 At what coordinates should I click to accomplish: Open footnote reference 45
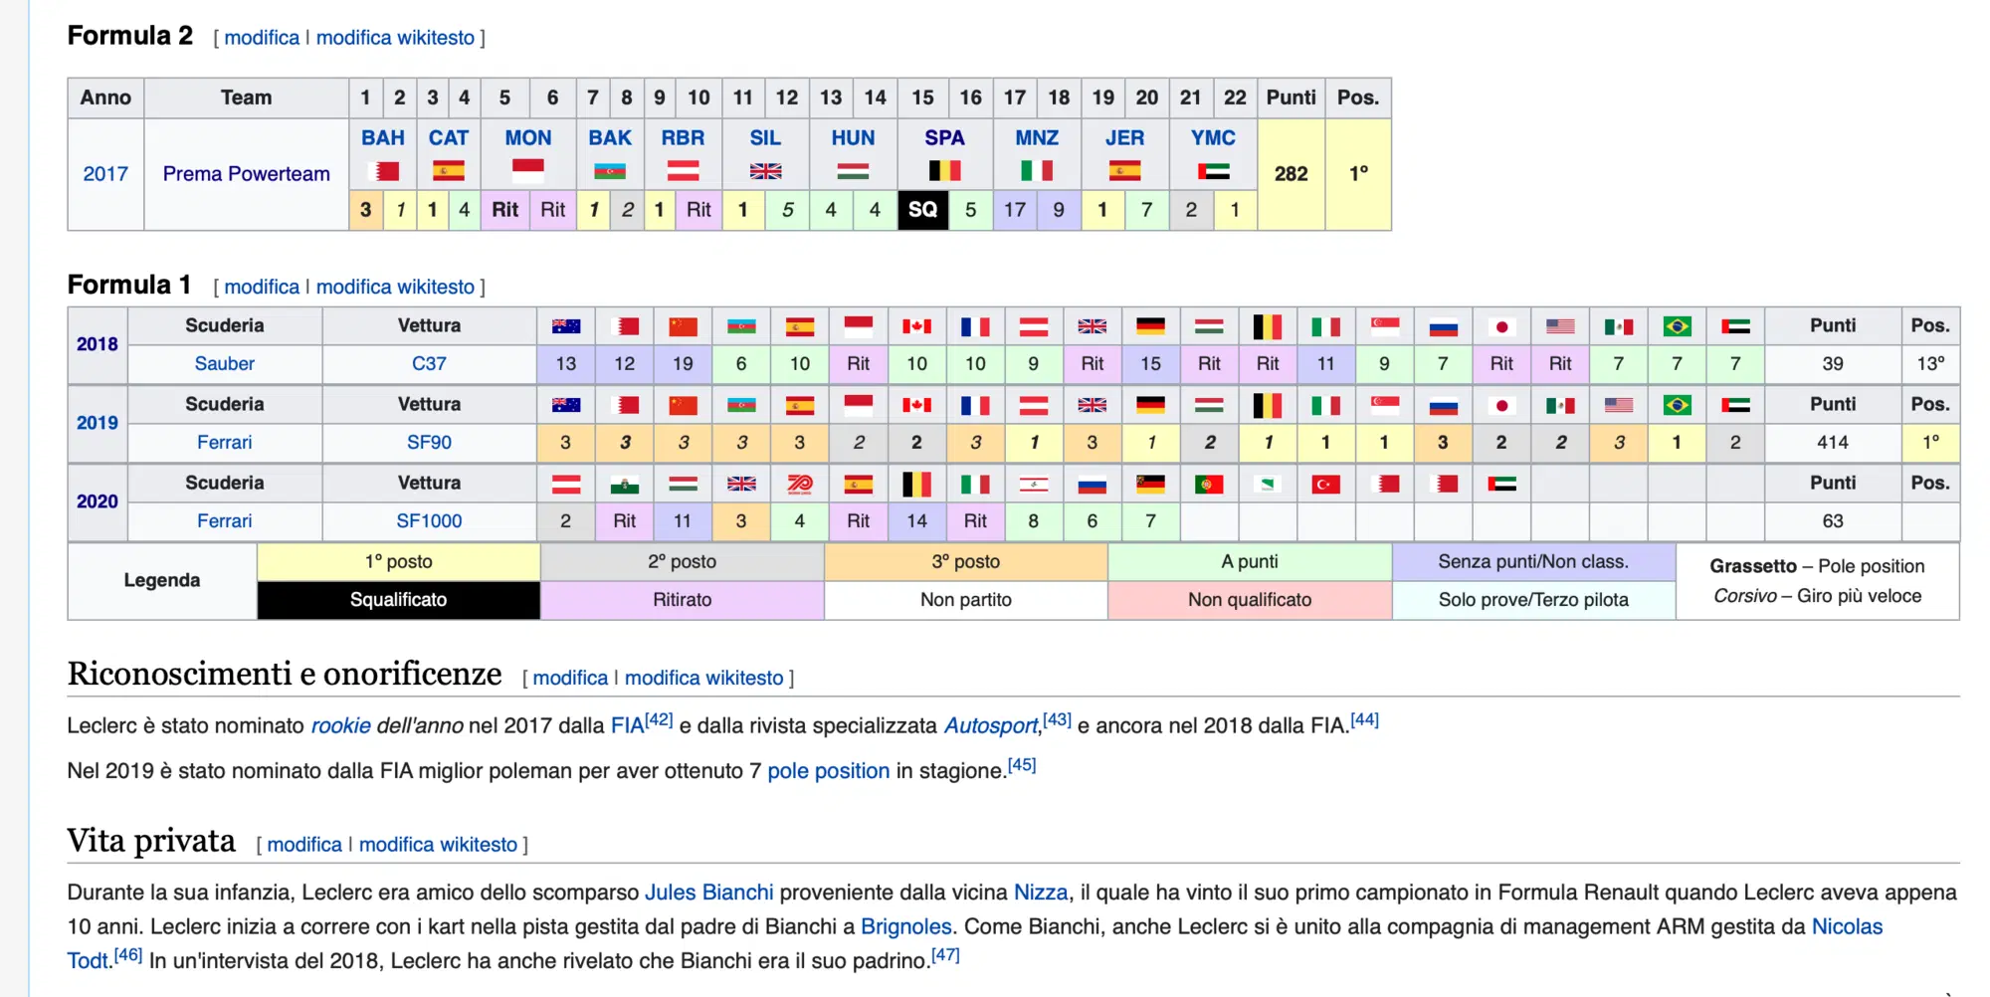1022,765
